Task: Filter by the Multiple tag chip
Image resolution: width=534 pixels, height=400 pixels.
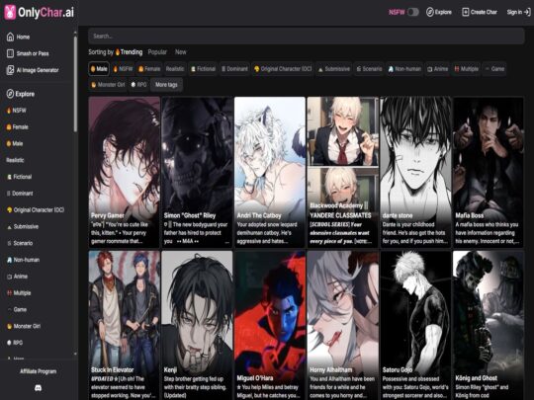Action: [x=466, y=69]
